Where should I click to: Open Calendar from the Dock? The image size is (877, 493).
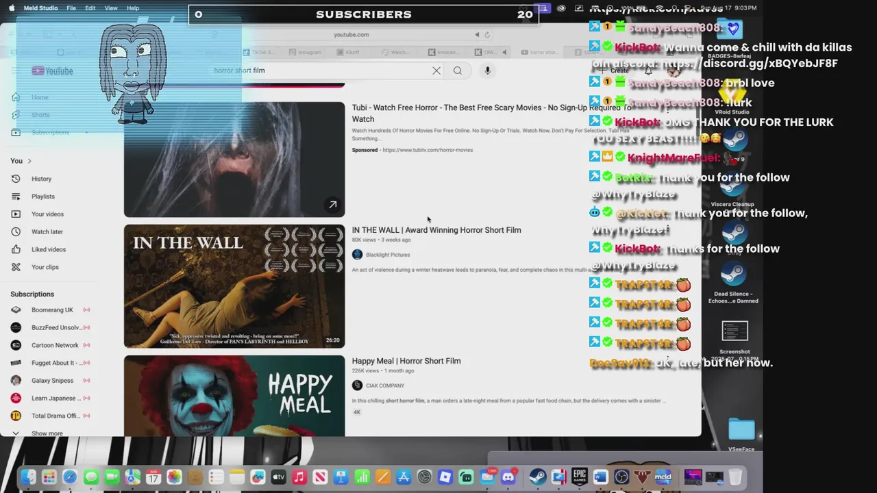pyautogui.click(x=153, y=477)
